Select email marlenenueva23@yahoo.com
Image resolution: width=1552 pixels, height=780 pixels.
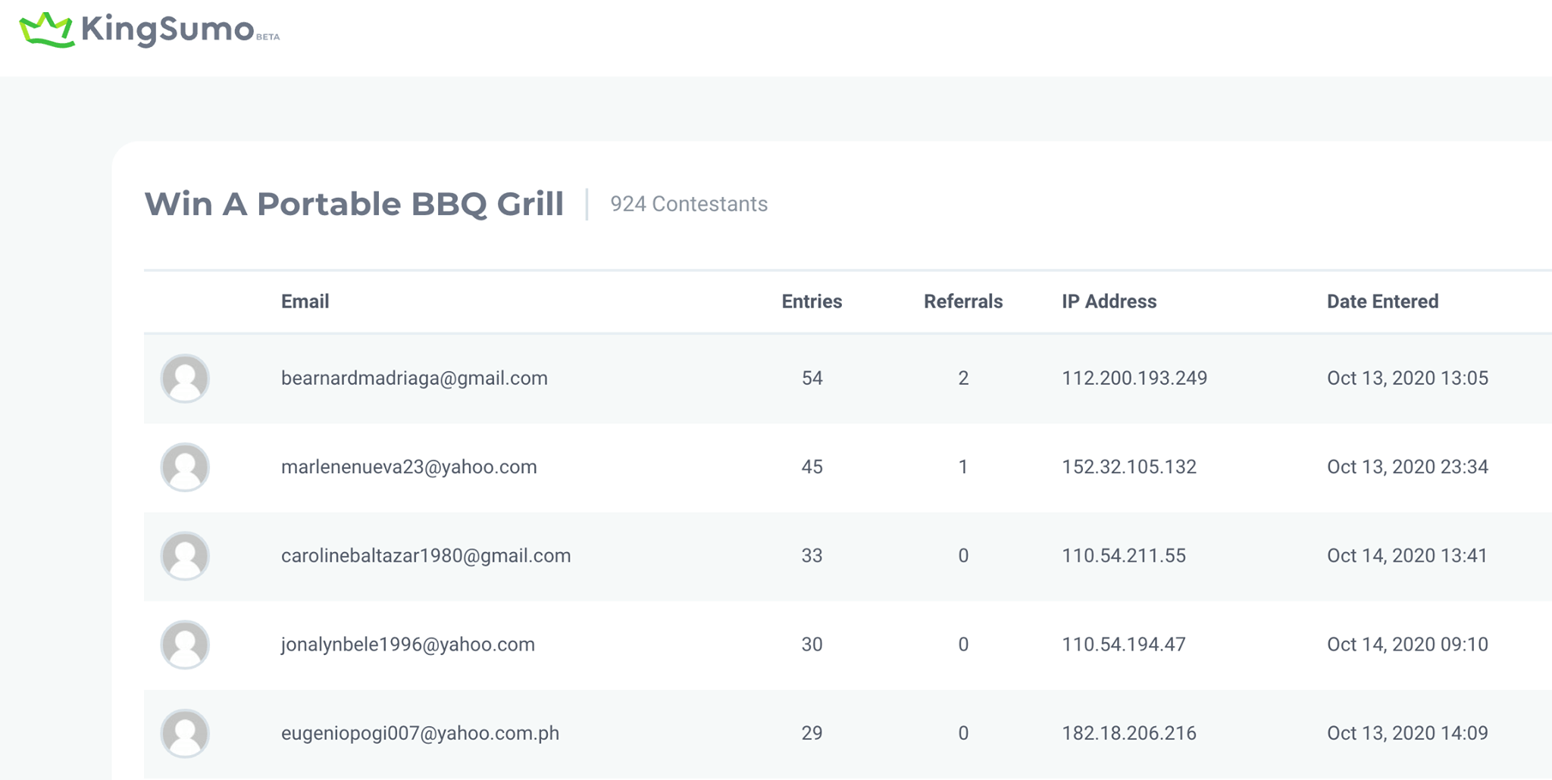click(408, 466)
